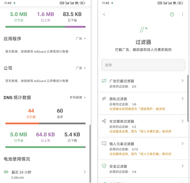Open the three-dot overflow menu

click(x=183, y=14)
